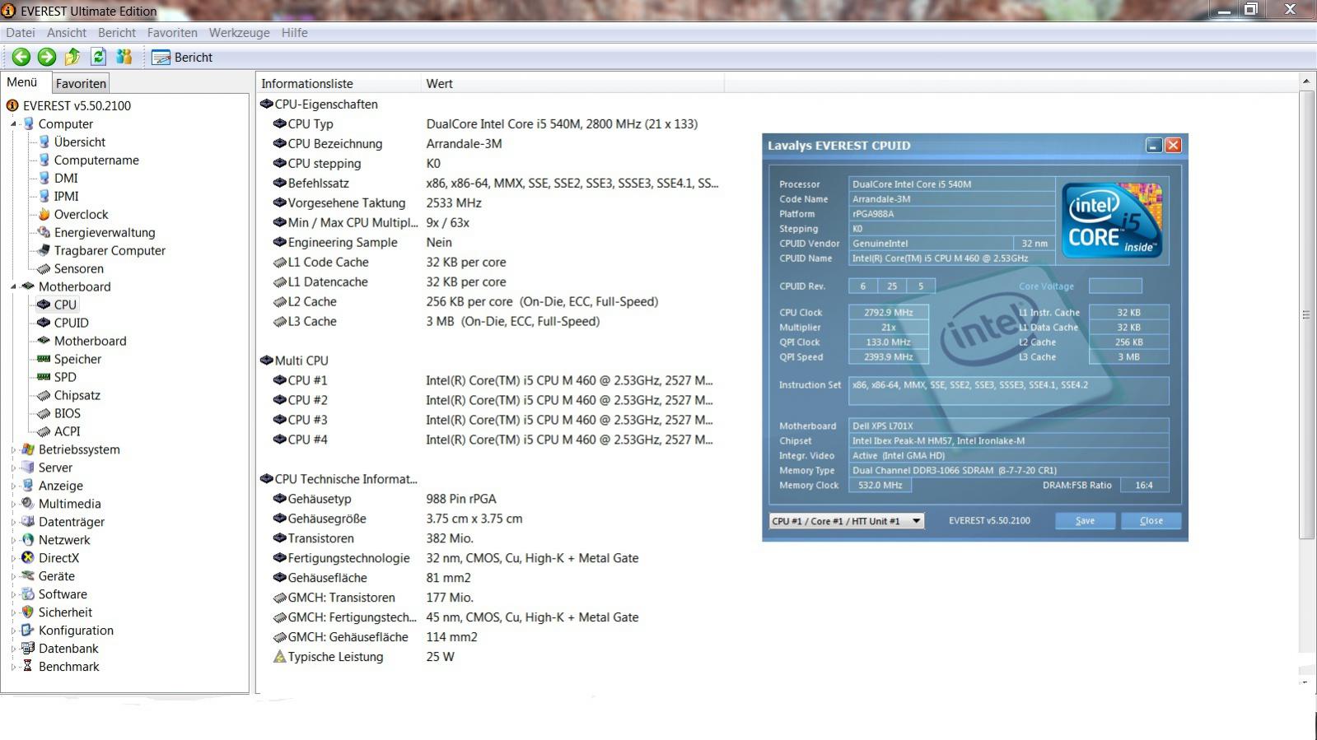The width and height of the screenshot is (1317, 740).
Task: Click the main list vertical scrollbar
Action: tap(1306, 314)
